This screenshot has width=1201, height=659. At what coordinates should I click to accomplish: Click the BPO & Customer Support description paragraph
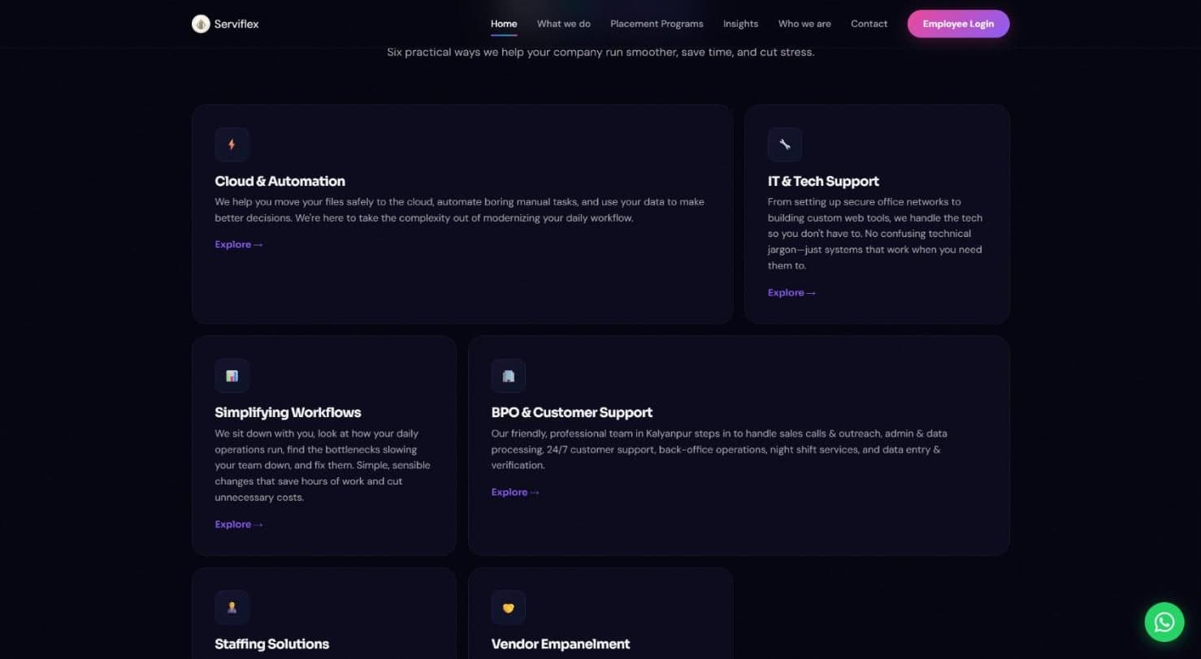point(719,450)
